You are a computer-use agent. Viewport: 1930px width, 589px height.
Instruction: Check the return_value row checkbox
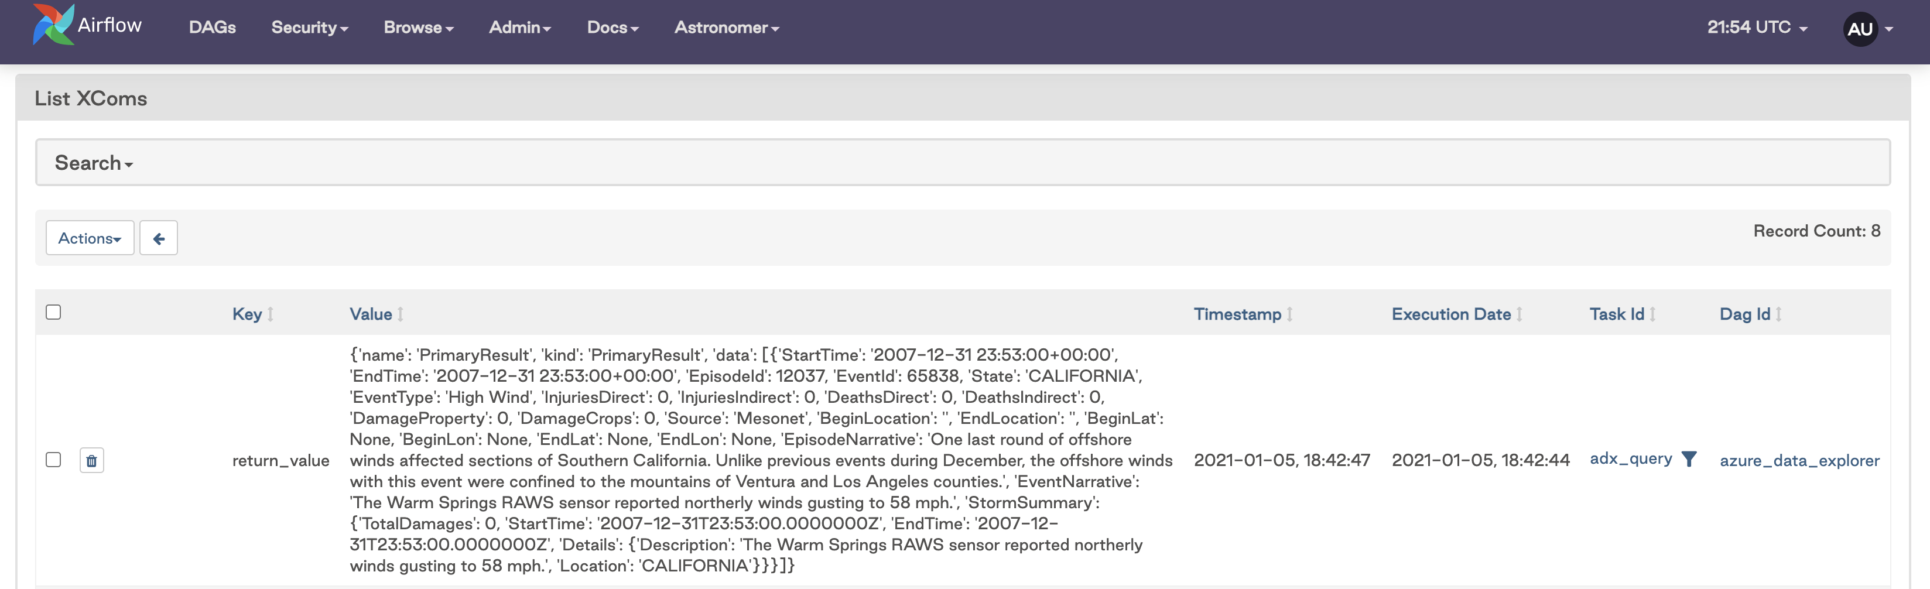point(53,460)
